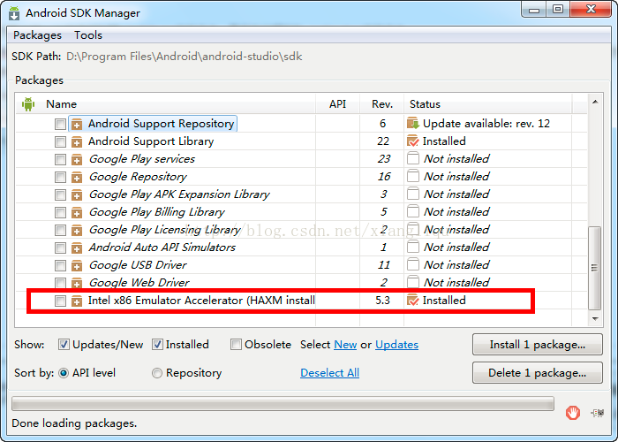
Task: Check the Google Play services checkbox
Action: (x=60, y=159)
